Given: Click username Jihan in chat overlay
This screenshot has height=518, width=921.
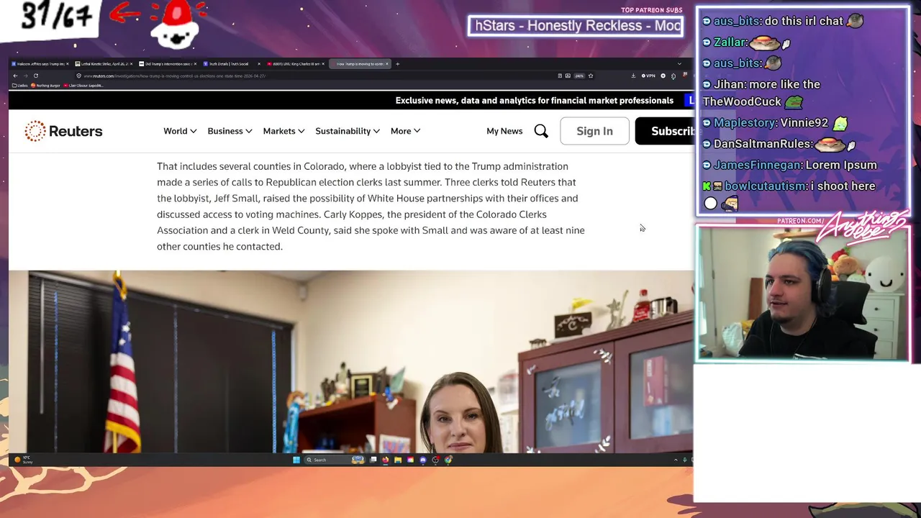Looking at the screenshot, I should tap(730, 84).
